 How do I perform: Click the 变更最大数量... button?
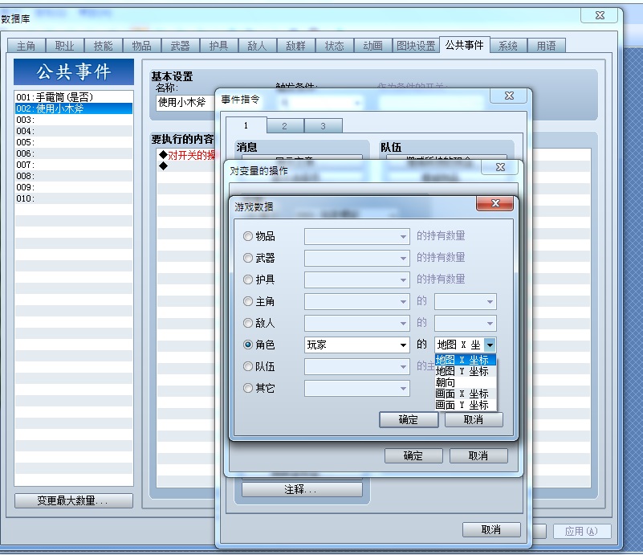pyautogui.click(x=74, y=500)
